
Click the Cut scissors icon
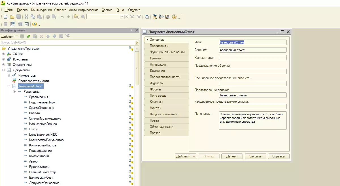(26, 17)
